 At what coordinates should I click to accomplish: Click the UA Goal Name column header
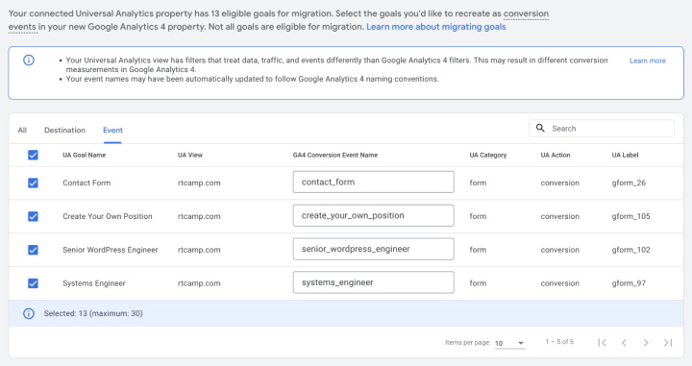coord(85,155)
